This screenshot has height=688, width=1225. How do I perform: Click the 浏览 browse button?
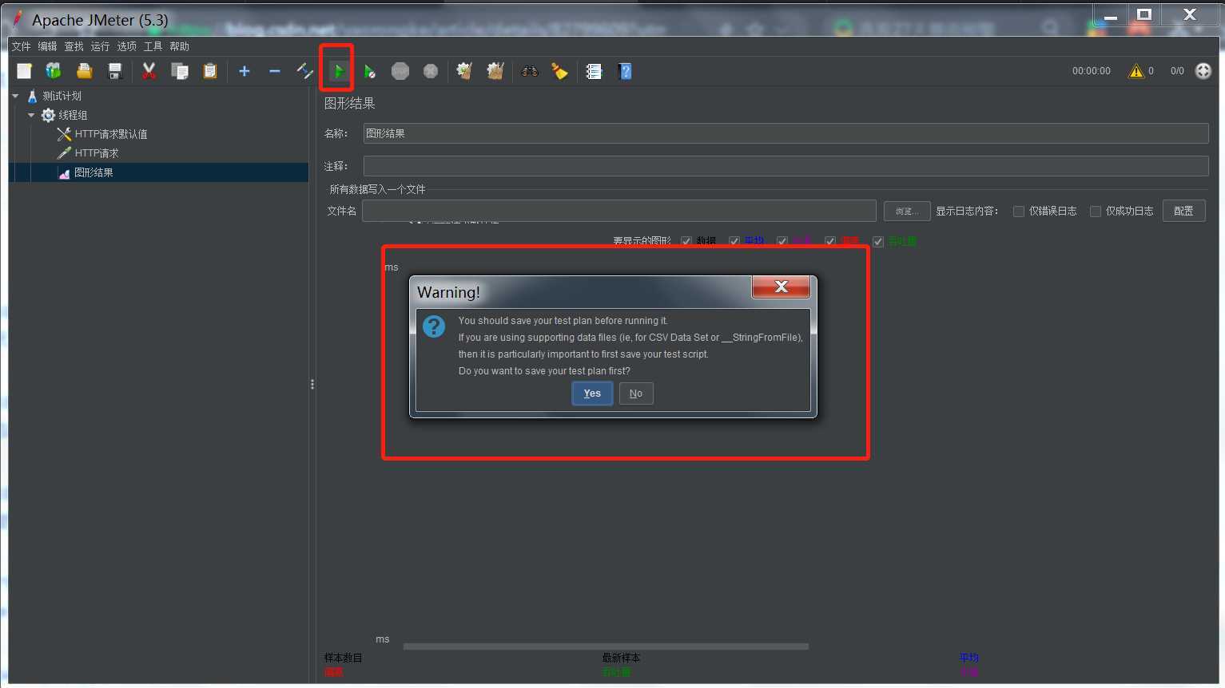click(x=907, y=212)
